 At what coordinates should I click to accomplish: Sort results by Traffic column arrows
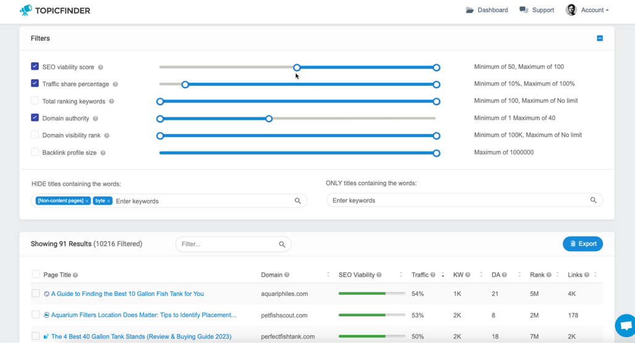443,275
